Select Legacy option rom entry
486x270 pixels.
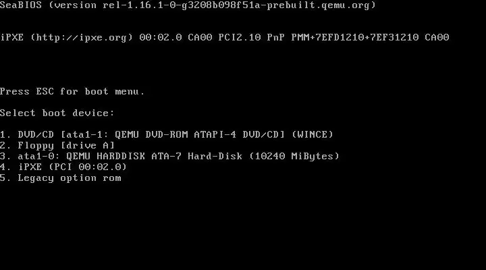[x=61, y=178]
